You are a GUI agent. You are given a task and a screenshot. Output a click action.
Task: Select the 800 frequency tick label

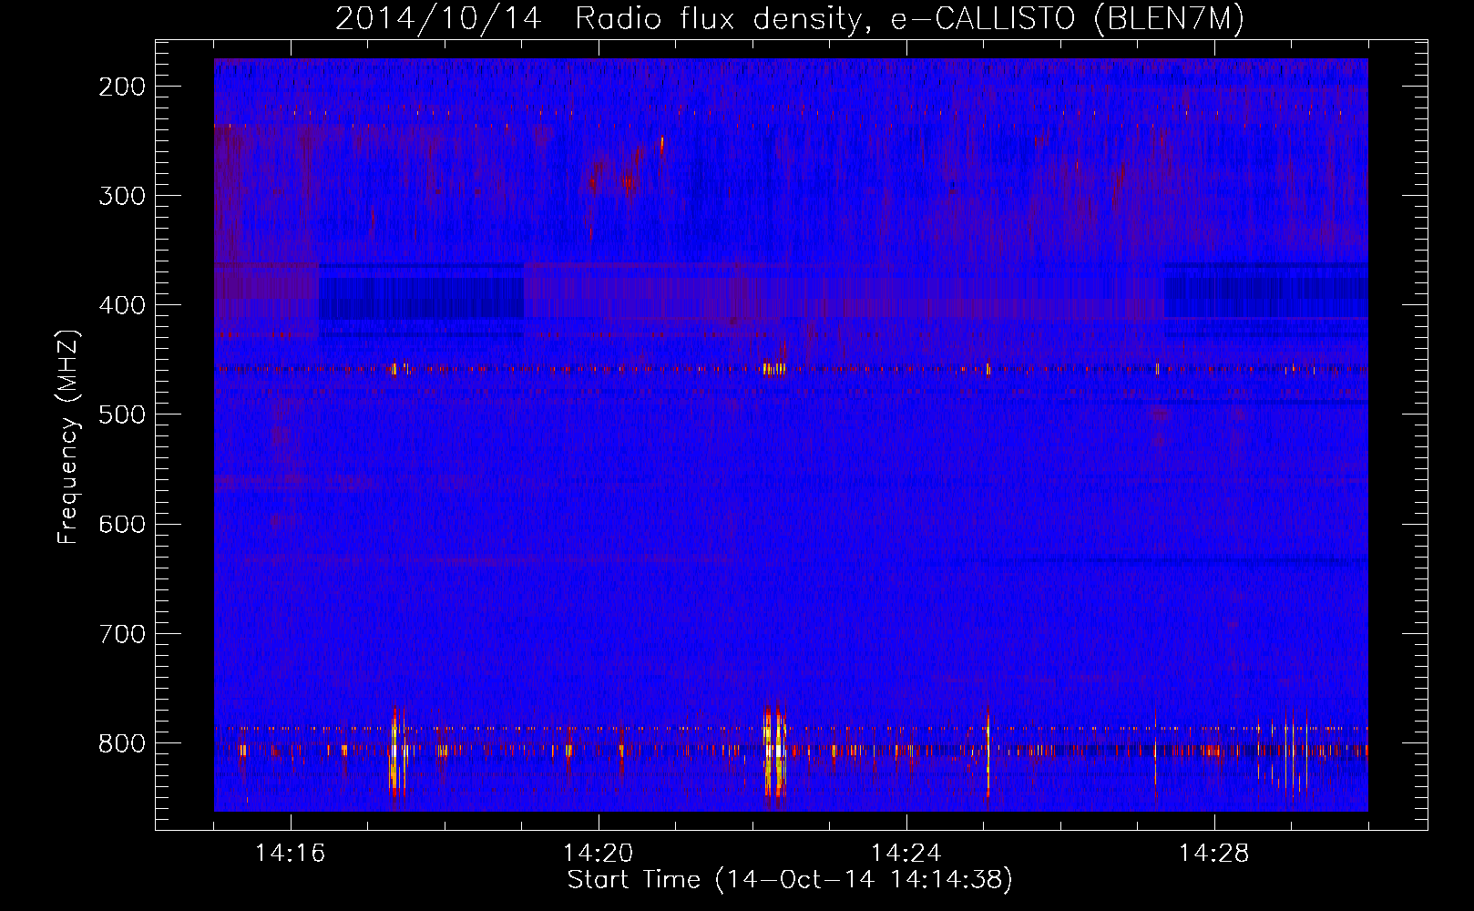tap(122, 743)
